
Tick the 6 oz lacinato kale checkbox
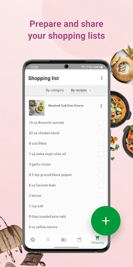101,185
